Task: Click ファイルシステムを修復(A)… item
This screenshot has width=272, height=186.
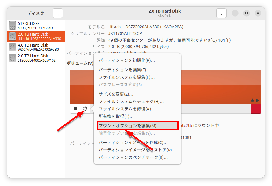Action: 127,109
